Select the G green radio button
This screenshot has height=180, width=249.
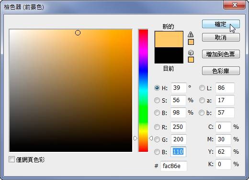point(157,139)
